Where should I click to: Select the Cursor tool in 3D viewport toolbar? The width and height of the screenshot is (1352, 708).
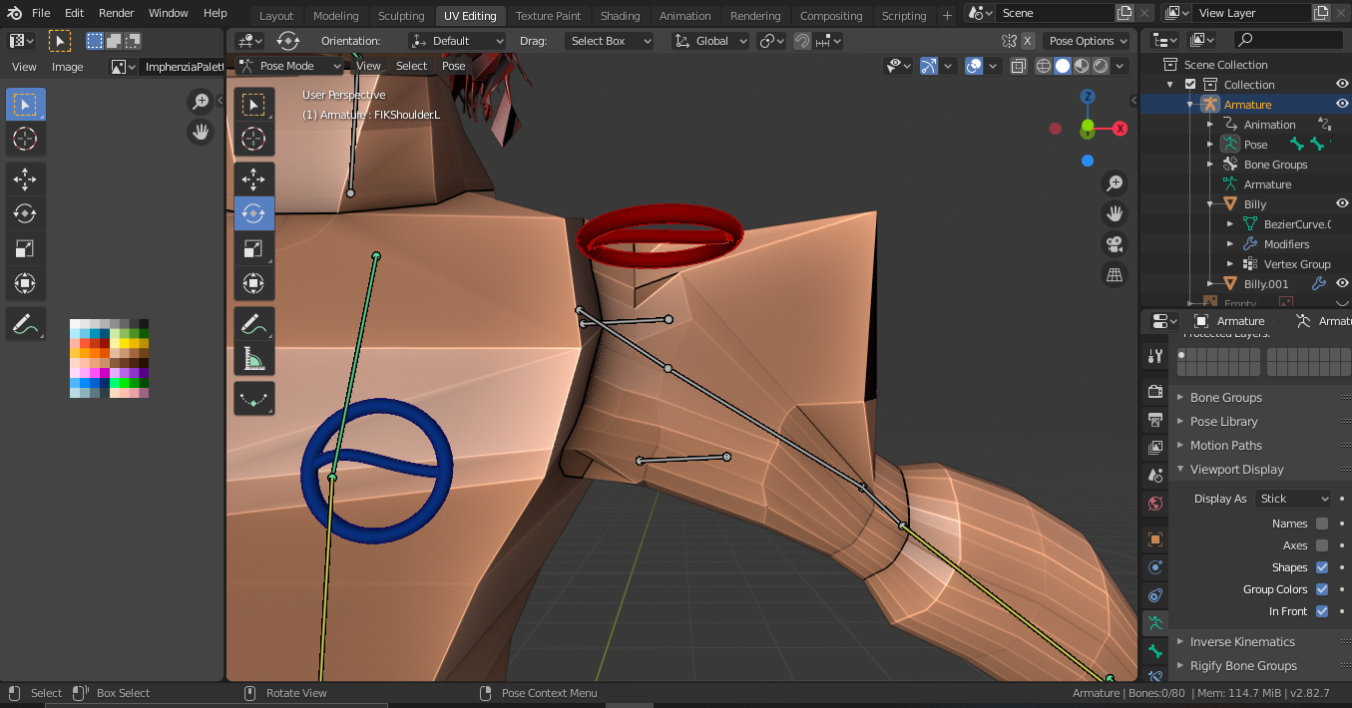pos(253,139)
